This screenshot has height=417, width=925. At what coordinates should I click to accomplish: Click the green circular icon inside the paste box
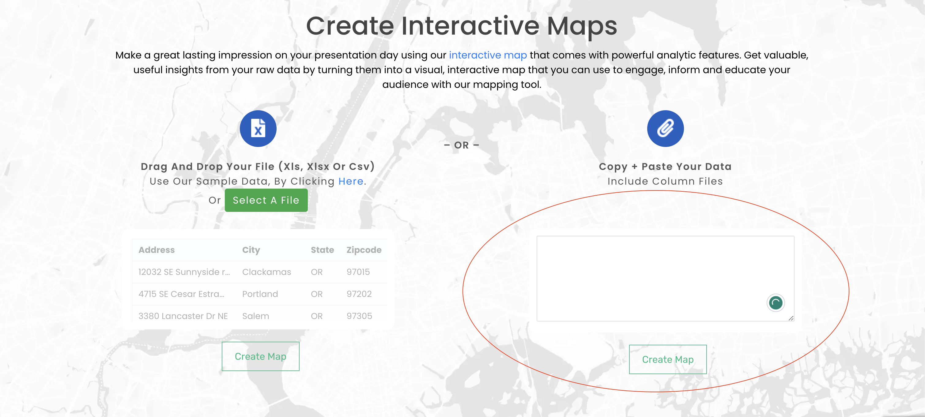(775, 302)
